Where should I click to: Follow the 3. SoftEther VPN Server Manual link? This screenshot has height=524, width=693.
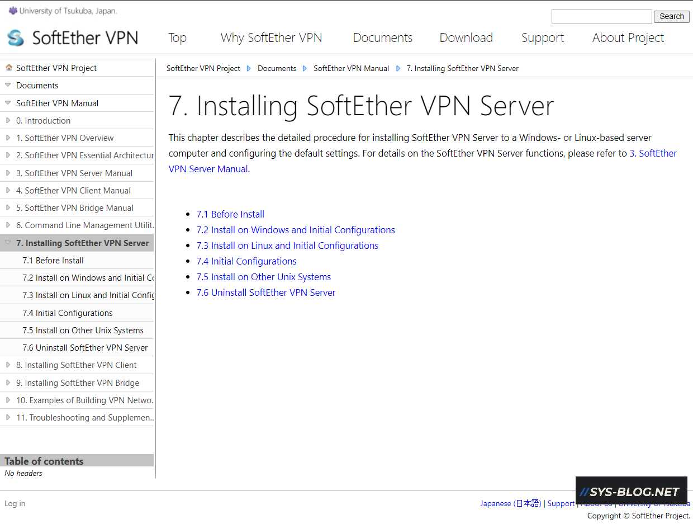tap(653, 153)
